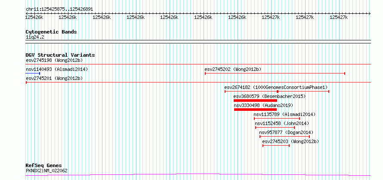The width and height of the screenshot is (383, 180).
Task: Click the red bar under nsv957877
Action: pyautogui.click(x=284, y=137)
